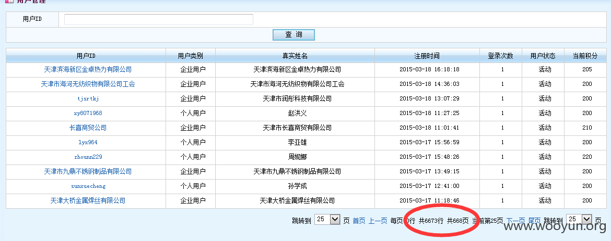Viewport: 611px width, 241px height.
Task: Open the xy8071968 user link
Action: 88,113
